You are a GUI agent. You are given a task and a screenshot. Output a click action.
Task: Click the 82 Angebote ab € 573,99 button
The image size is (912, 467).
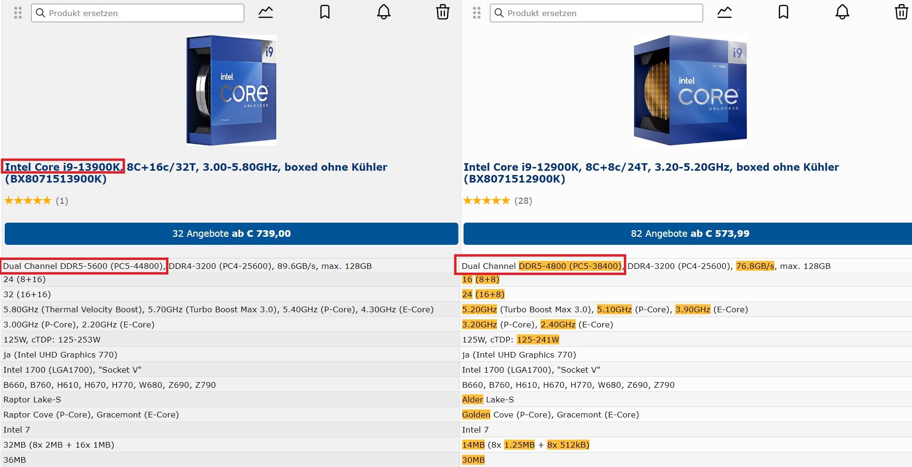pos(688,233)
